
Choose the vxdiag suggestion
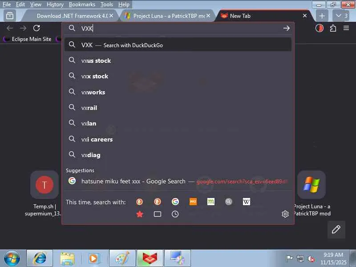178,155
